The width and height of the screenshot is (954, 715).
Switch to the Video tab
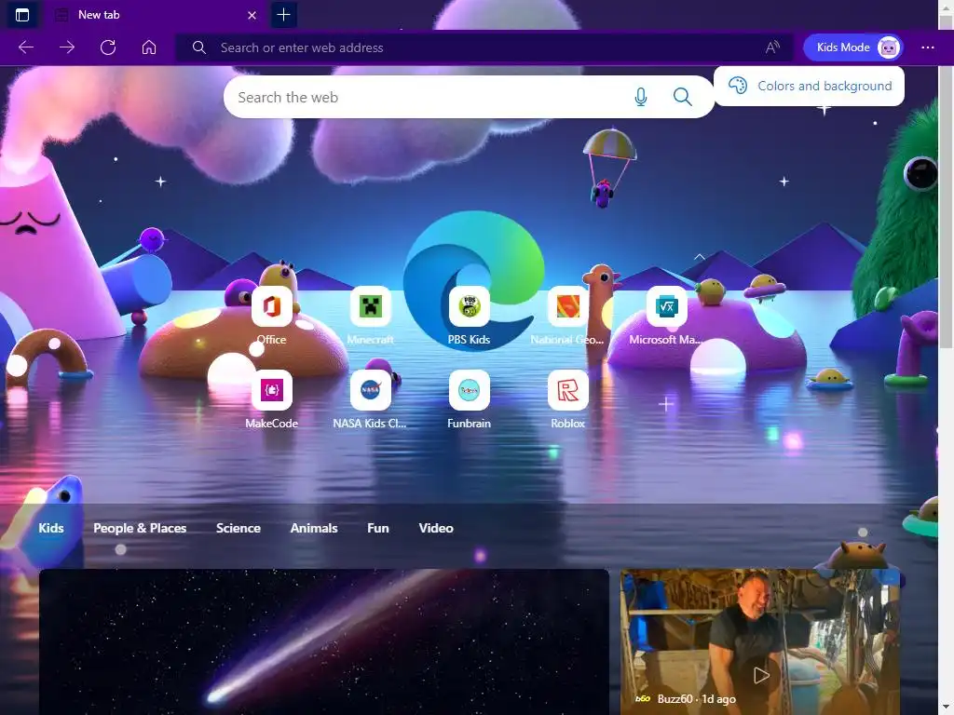coord(436,528)
